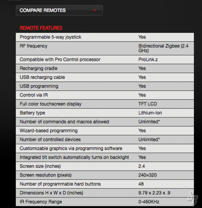Click the 48 programmable hard buttons value
The image size is (202, 208).
click(x=141, y=184)
